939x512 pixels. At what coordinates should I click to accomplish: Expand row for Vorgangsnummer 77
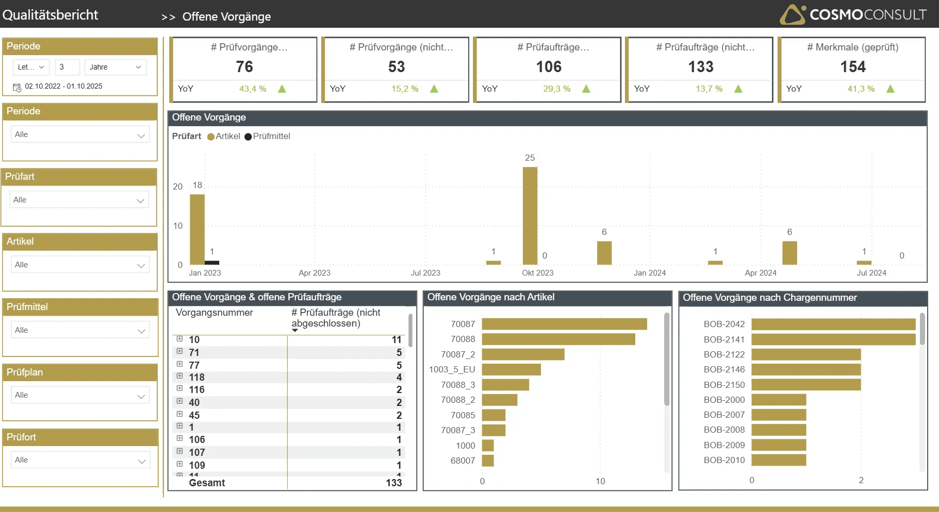tap(179, 364)
